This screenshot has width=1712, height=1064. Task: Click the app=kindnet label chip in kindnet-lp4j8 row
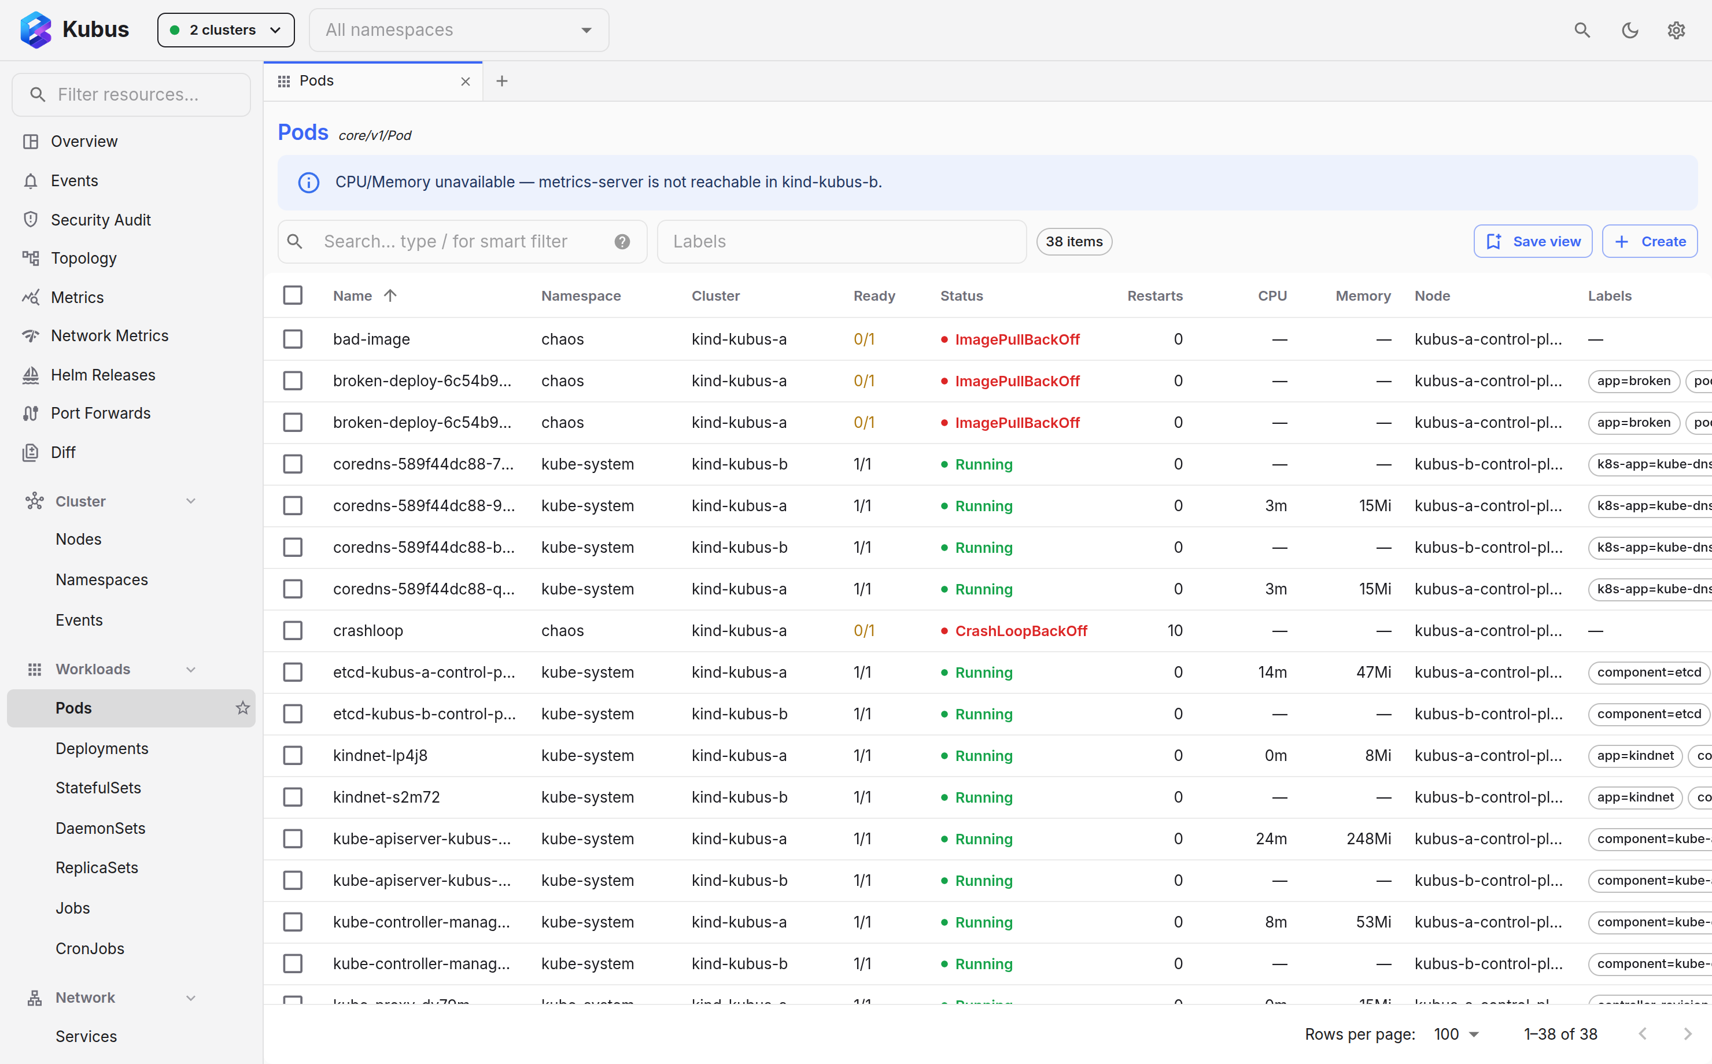point(1635,756)
